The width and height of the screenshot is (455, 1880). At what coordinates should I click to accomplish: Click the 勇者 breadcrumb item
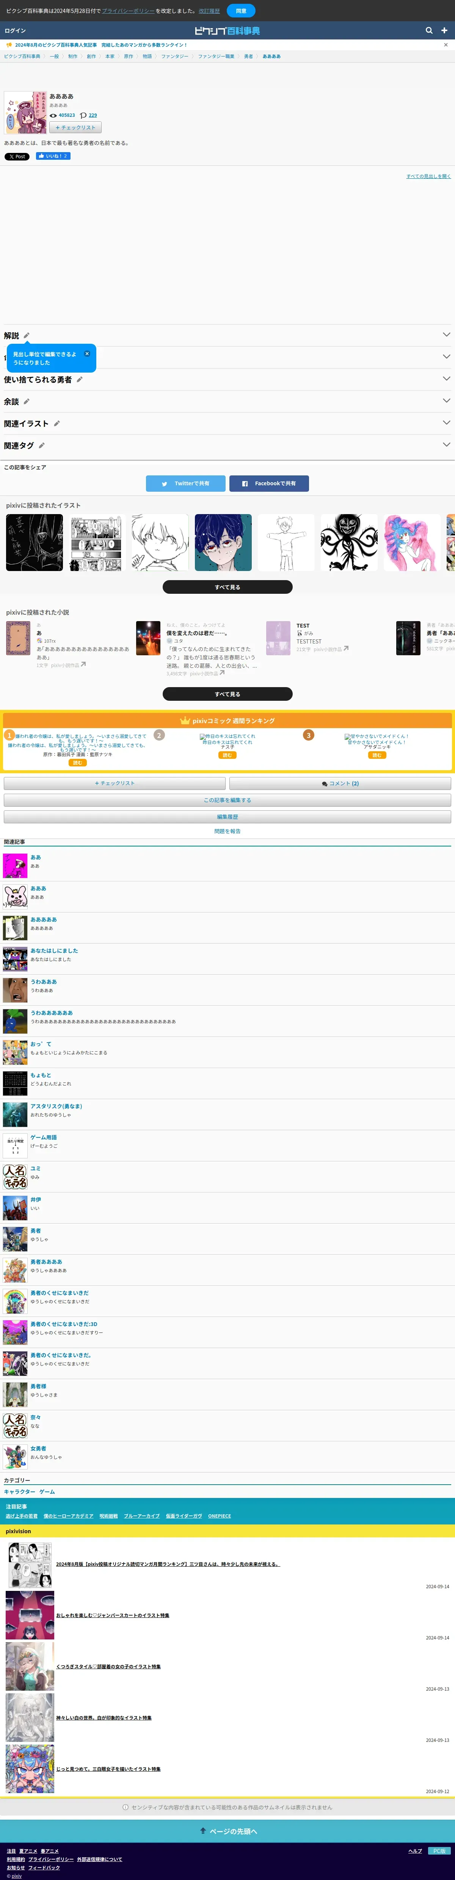click(249, 56)
